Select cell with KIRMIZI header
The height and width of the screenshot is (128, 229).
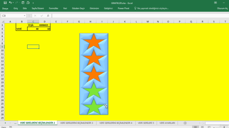pyautogui.click(x=44, y=25)
